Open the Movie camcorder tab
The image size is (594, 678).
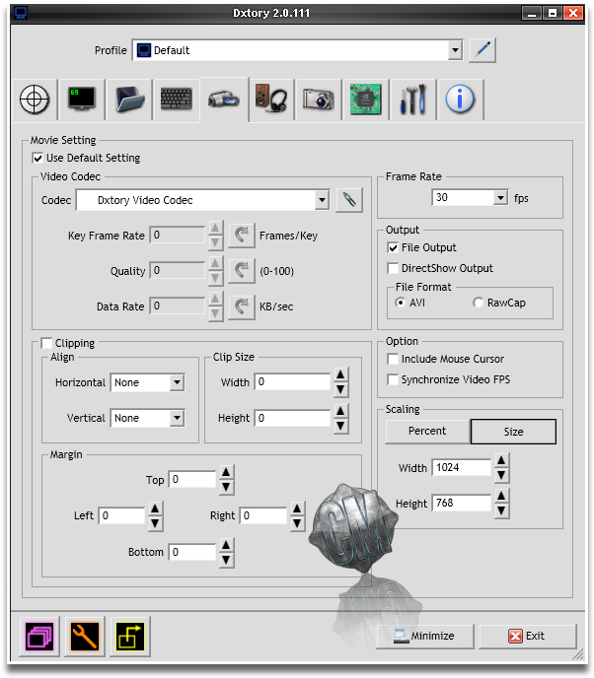(x=224, y=100)
